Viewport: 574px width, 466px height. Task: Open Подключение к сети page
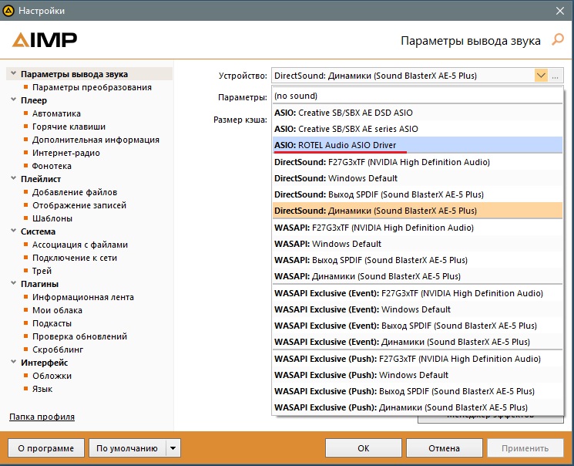coord(75,258)
